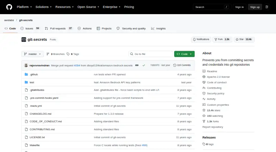
Task: Open the Projects tab
Action: tap(104, 28)
